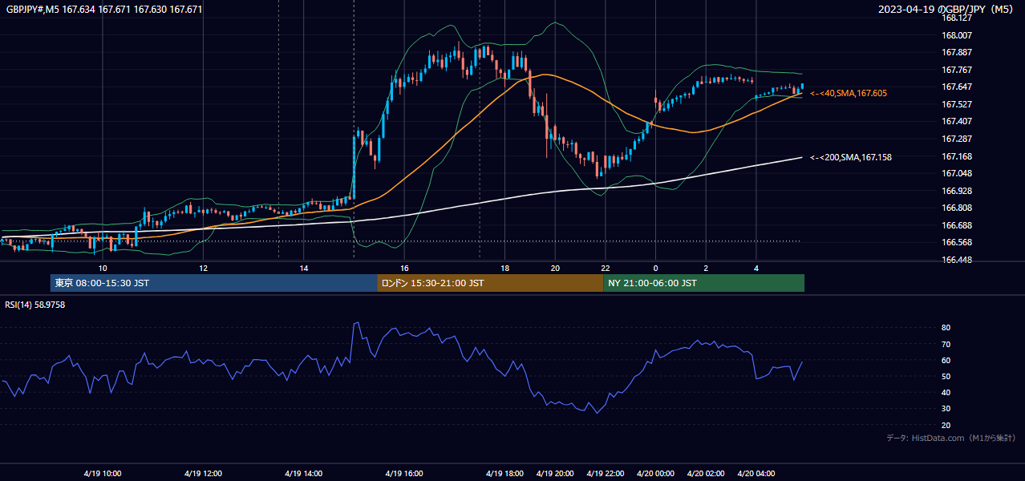The height and width of the screenshot is (481, 1025).
Task: Select the NY 21:00-06:00 JST session bar
Action: coord(703,283)
